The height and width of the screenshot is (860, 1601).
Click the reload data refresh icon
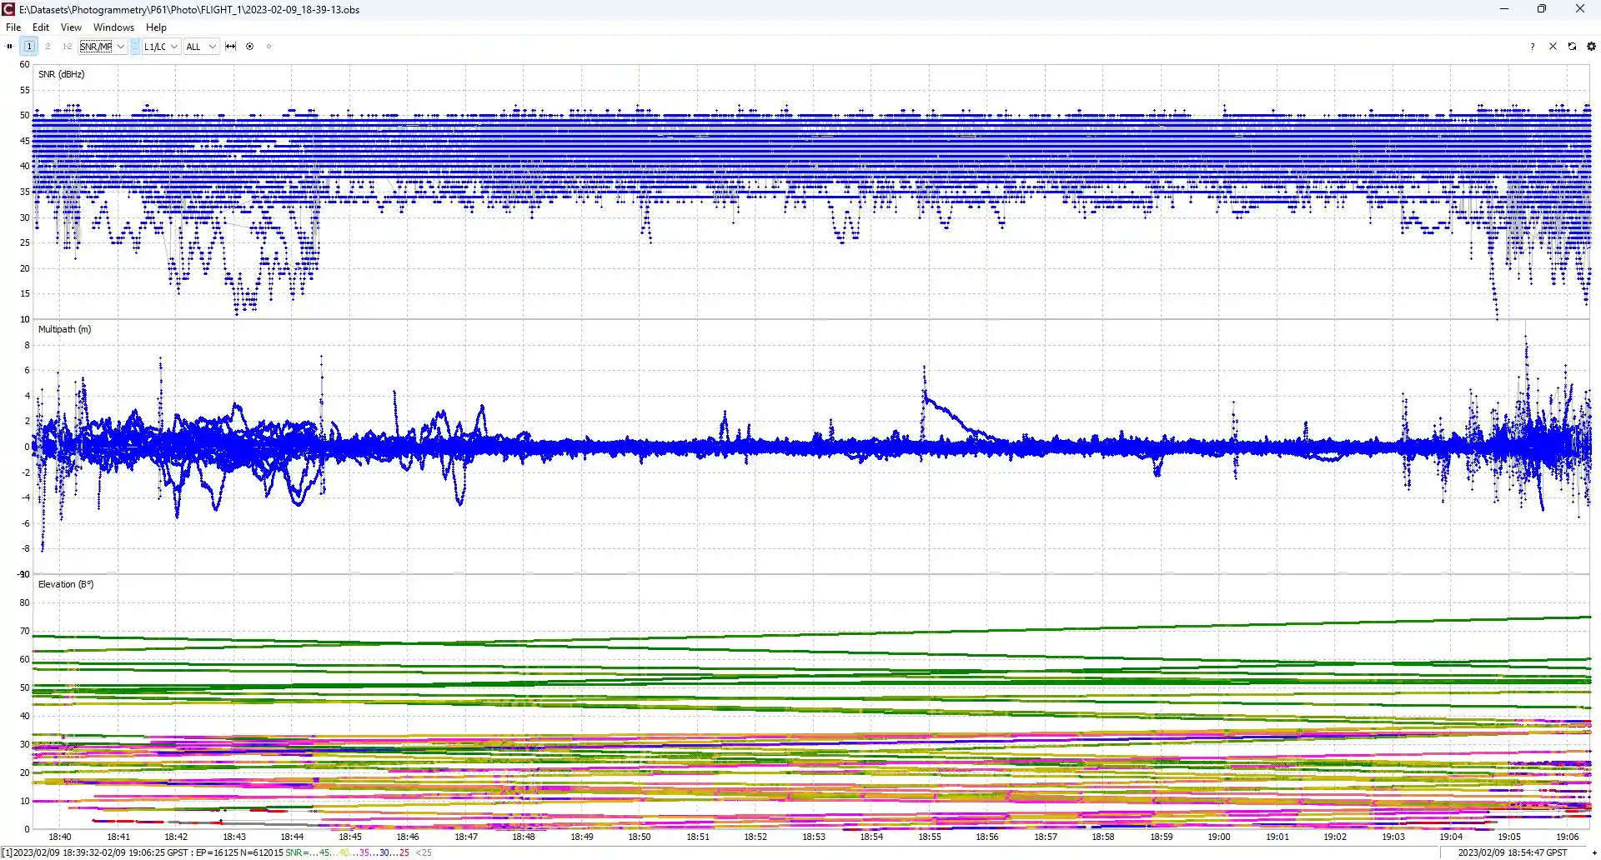point(1572,47)
